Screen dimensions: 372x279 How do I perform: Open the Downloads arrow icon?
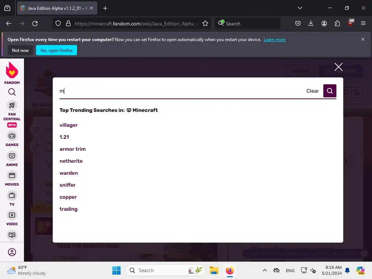coord(311,24)
